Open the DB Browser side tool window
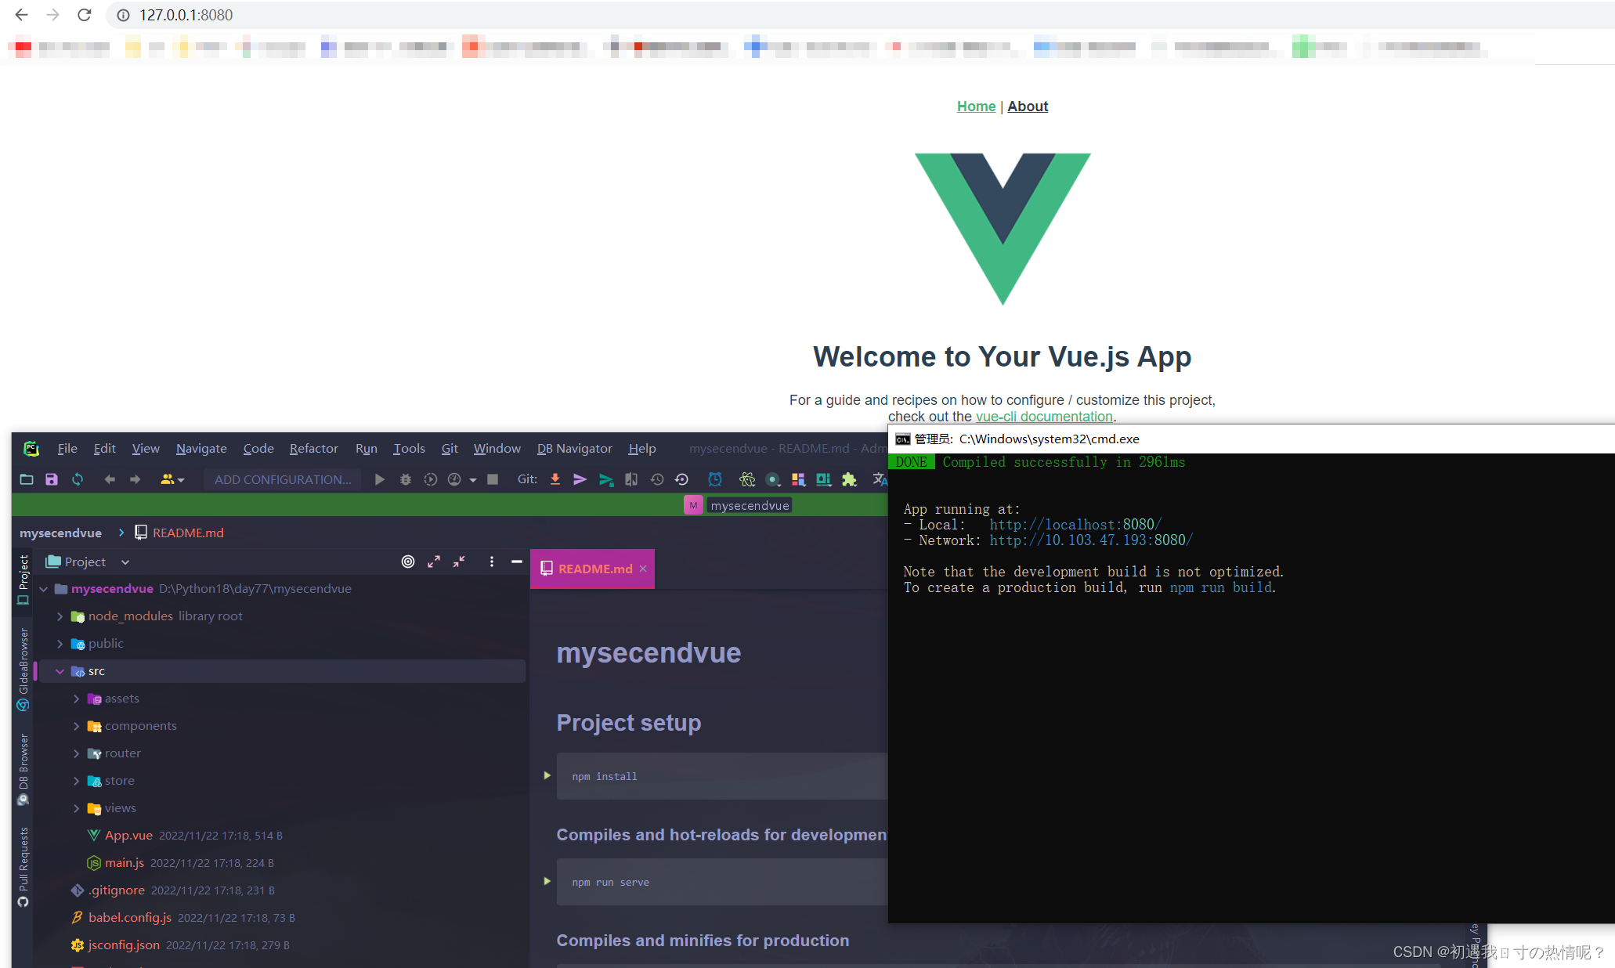The height and width of the screenshot is (968, 1615). (x=23, y=769)
